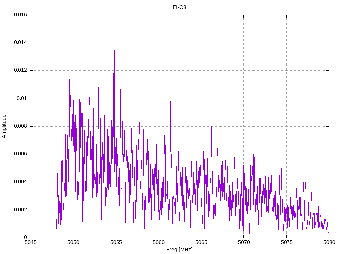Viewport: 338px width, 254px height.
Task: Click the 0.002 y-axis tick label
Action: 20,210
